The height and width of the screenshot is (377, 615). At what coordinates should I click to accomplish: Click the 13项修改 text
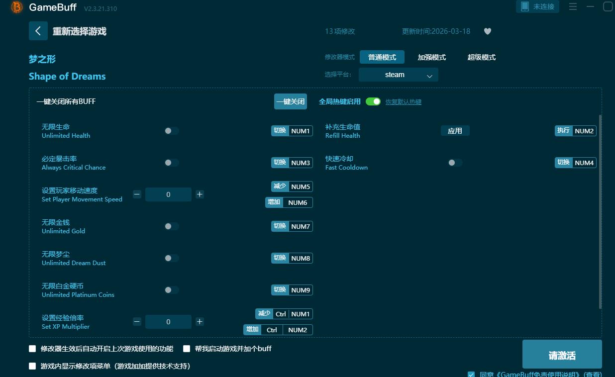(x=340, y=31)
